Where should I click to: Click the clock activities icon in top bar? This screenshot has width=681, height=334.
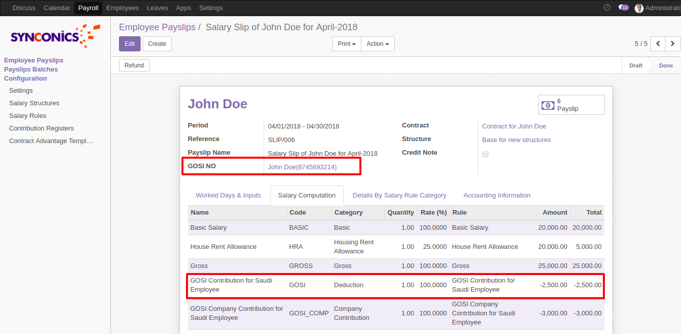(x=607, y=8)
